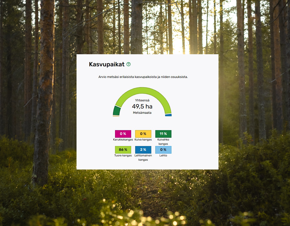Viewport: 290px width, 226px height.
Task: Click the dark green Kuivahko kangas gauge segment
Action: click(x=117, y=110)
